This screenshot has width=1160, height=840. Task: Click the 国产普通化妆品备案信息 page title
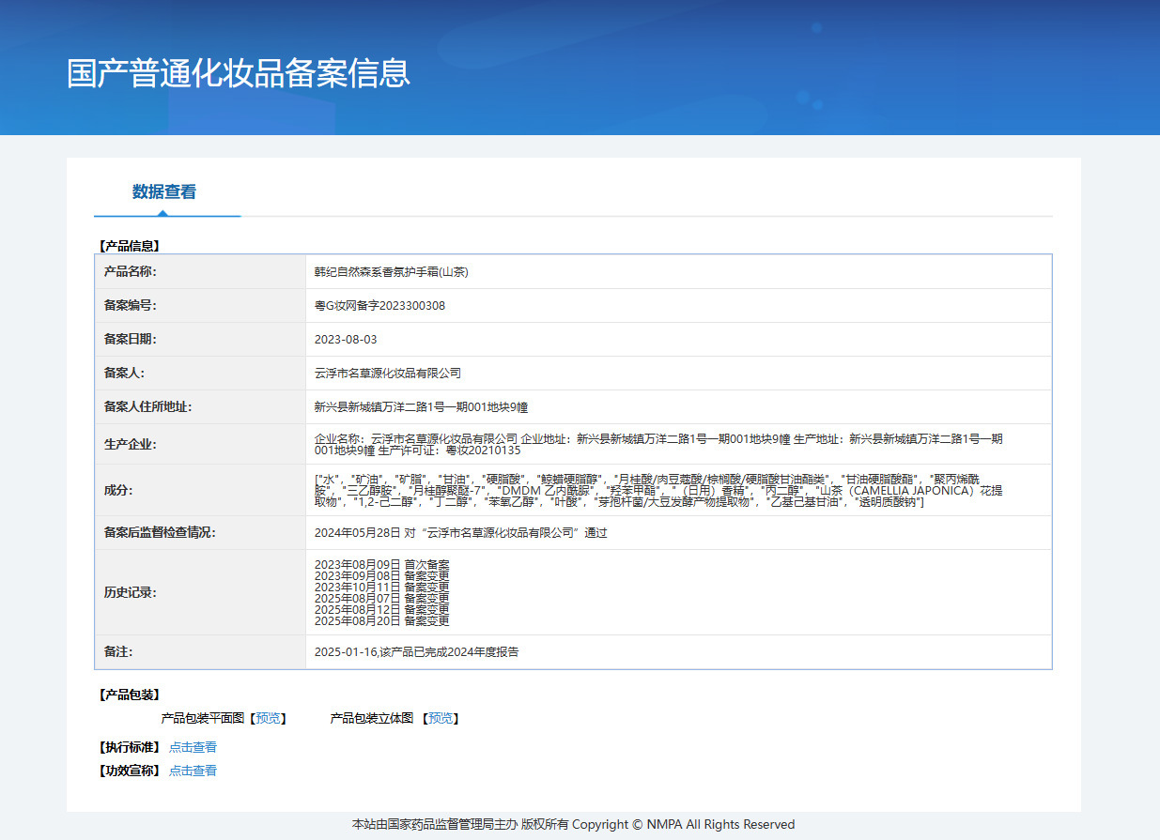point(239,73)
